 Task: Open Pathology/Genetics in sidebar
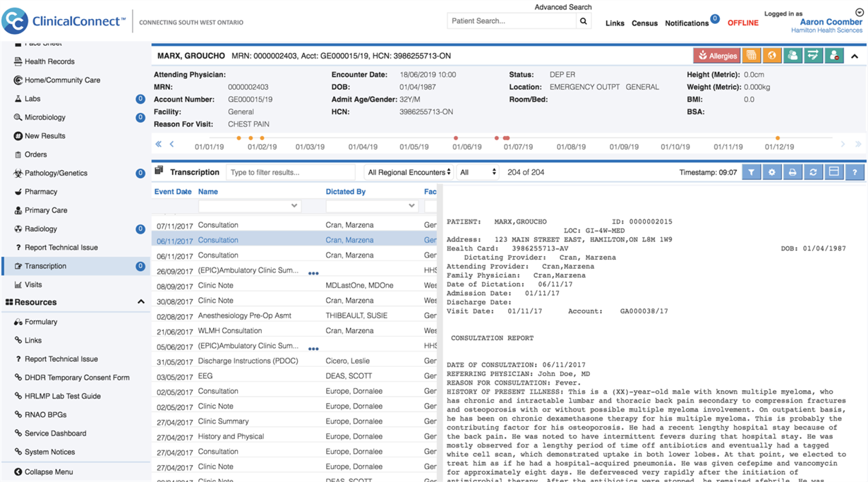coord(56,173)
